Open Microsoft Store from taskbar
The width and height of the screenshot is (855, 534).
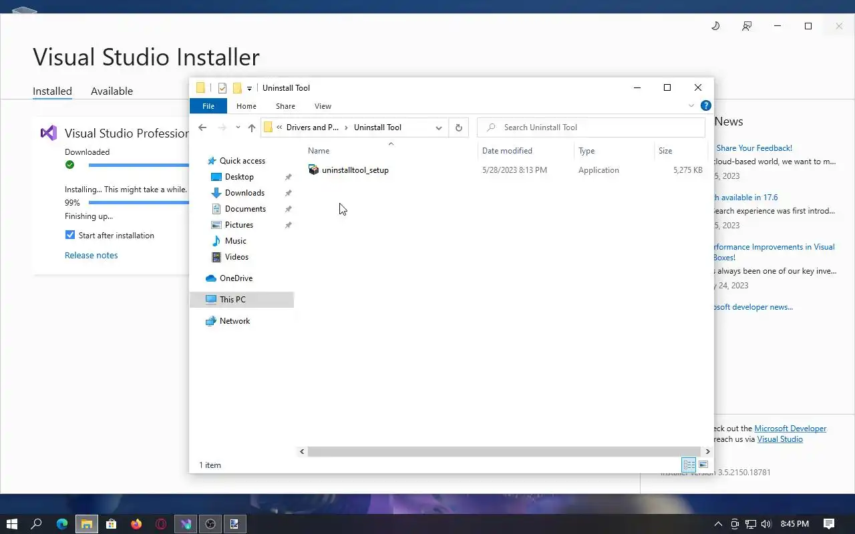[x=112, y=524]
